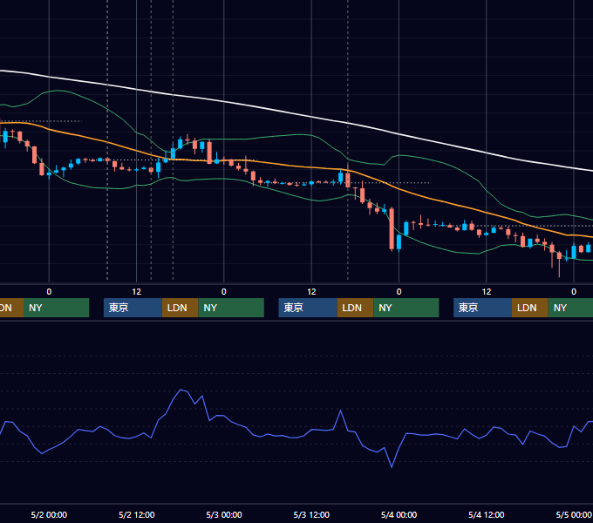The height and width of the screenshot is (523, 593).
Task: Click the oscillator's lowest trough before 5/4 00:00
Action: coord(392,467)
